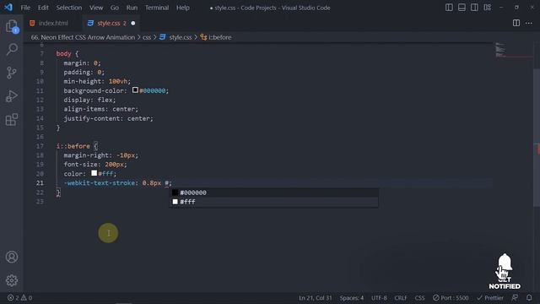This screenshot has height=304, width=540.
Task: Open Customize Layout icon in title bar
Action: coord(487,8)
